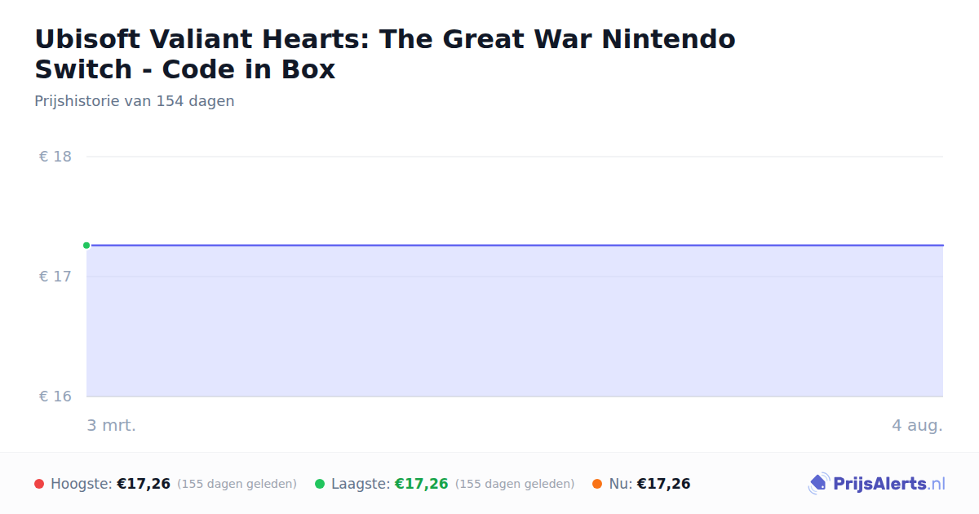Click the 155 dagen geleden text after Laagste
This screenshot has height=514, width=979.
coord(515,484)
